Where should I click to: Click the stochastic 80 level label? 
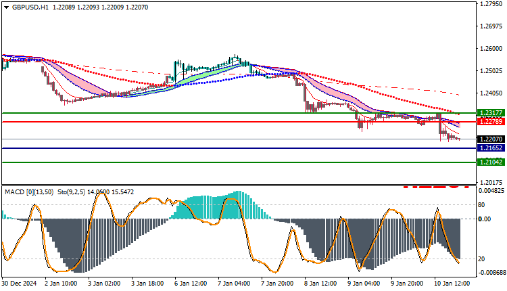point(481,205)
